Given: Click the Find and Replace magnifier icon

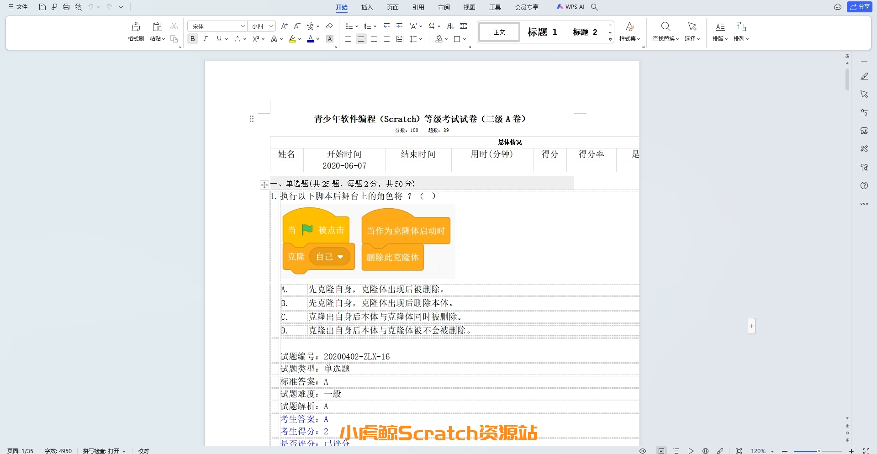Looking at the screenshot, I should click(666, 26).
